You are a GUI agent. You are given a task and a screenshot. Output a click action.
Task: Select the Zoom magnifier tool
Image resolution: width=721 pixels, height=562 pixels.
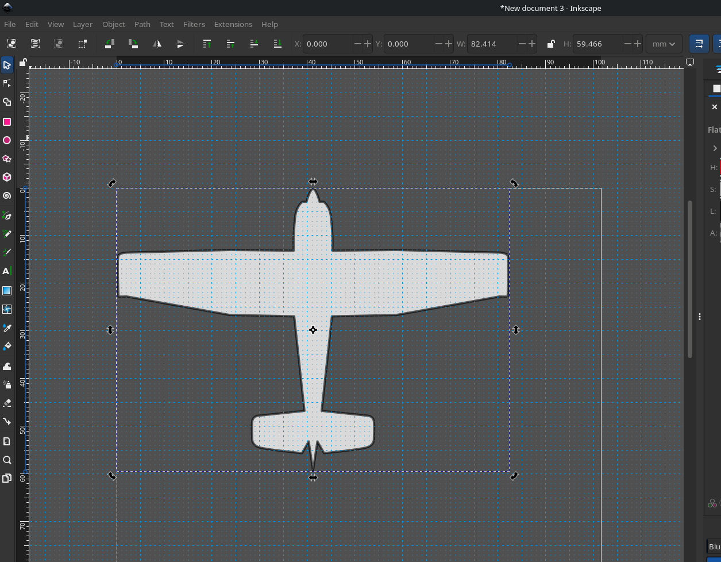[7, 460]
